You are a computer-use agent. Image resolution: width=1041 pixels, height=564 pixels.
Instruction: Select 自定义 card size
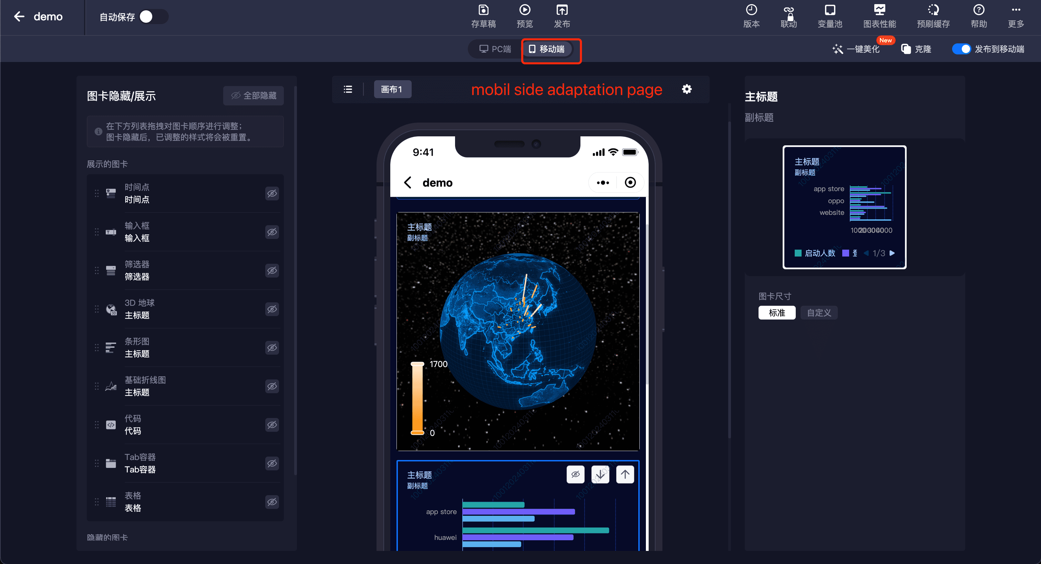click(819, 313)
